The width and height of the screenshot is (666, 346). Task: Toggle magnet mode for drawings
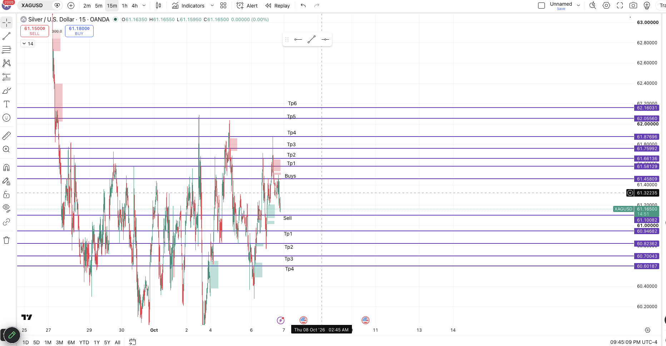[6, 168]
